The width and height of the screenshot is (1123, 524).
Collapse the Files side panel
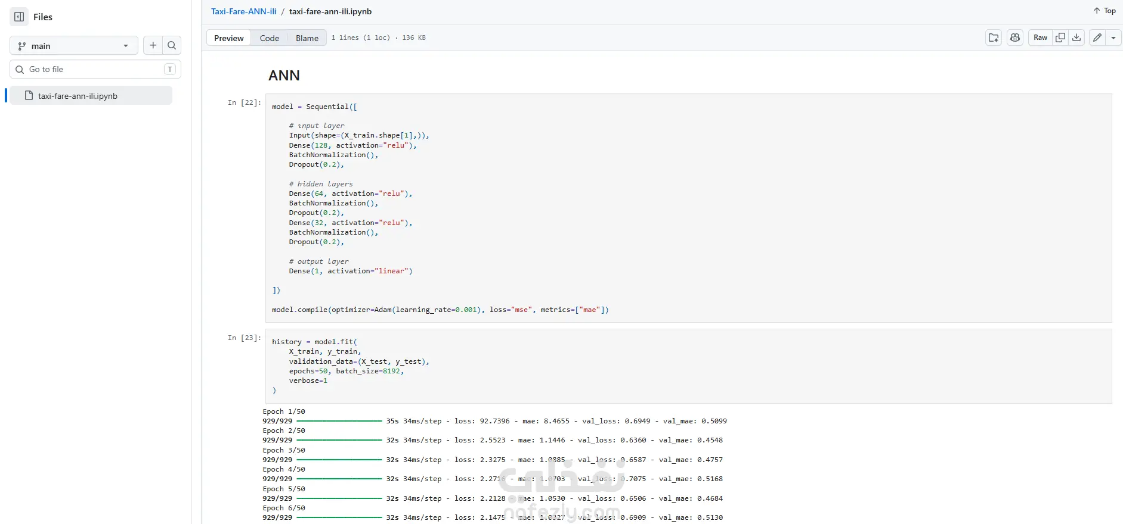pyautogui.click(x=19, y=17)
